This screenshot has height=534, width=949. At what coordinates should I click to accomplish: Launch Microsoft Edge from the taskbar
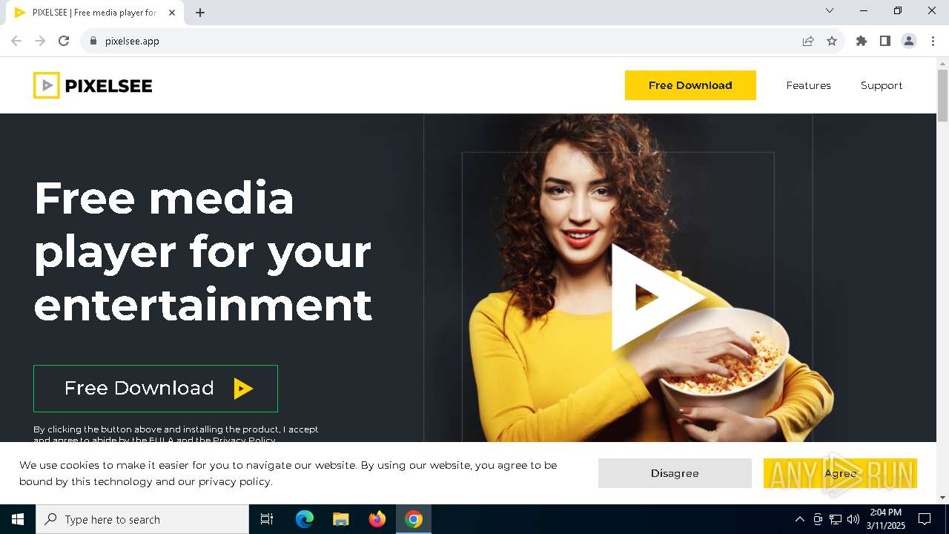(x=305, y=519)
